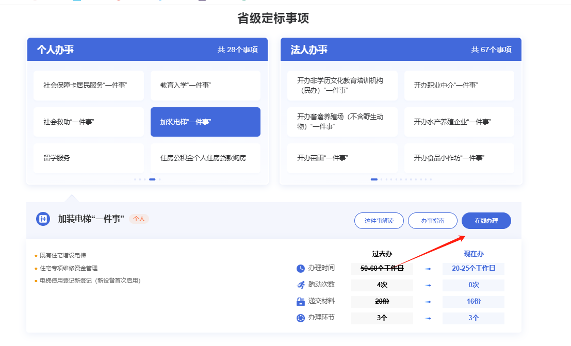This screenshot has height=346, width=571.
Task: Click the running figure icon for 跑动次数
Action: [x=301, y=285]
